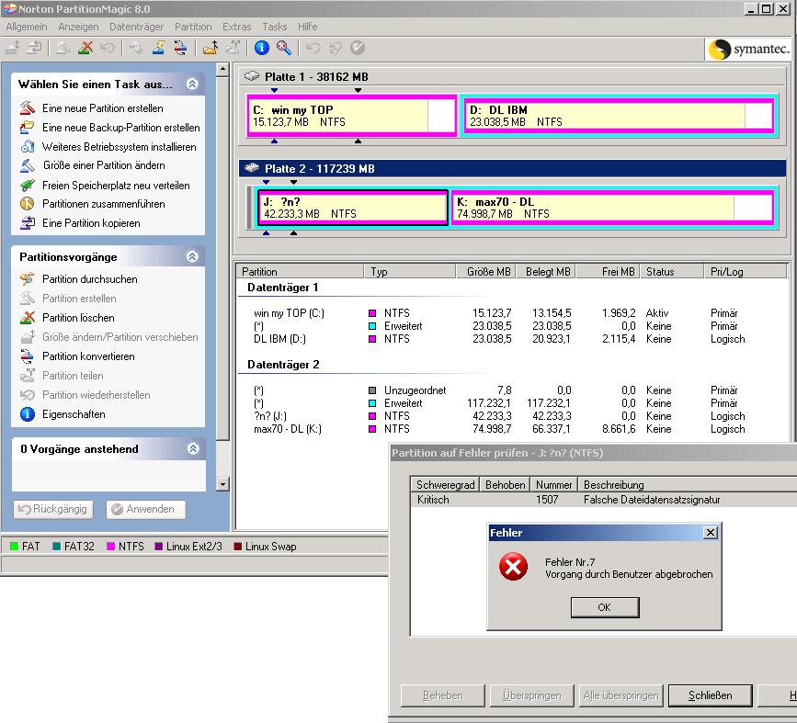Open the Hilfe menu
797x723 pixels.
308,27
